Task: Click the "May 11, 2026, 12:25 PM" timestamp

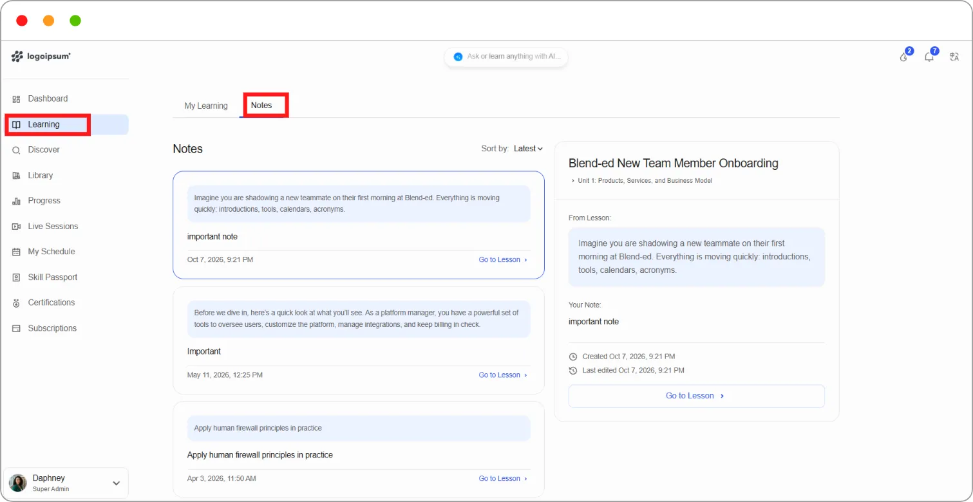Action: [x=225, y=375]
